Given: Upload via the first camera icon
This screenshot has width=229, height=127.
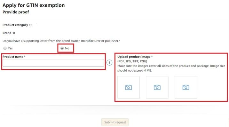Looking at the screenshot, I should pyautogui.click(x=129, y=87).
